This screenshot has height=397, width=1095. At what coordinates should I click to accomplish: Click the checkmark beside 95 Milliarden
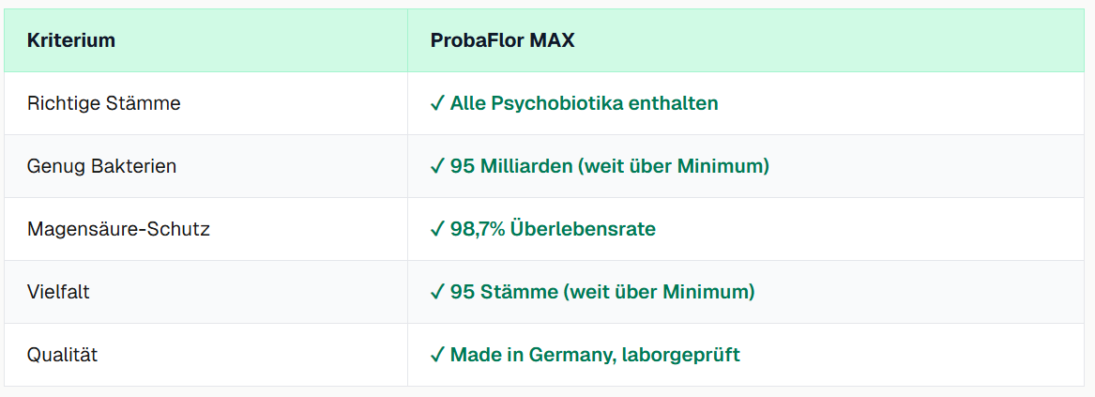pyautogui.click(x=437, y=166)
